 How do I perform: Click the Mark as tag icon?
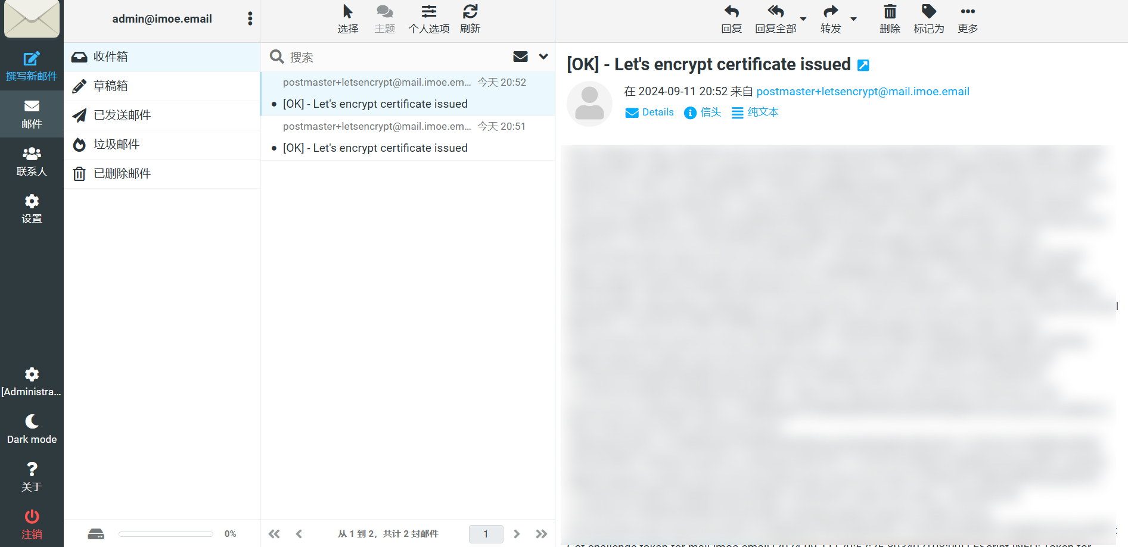(928, 12)
